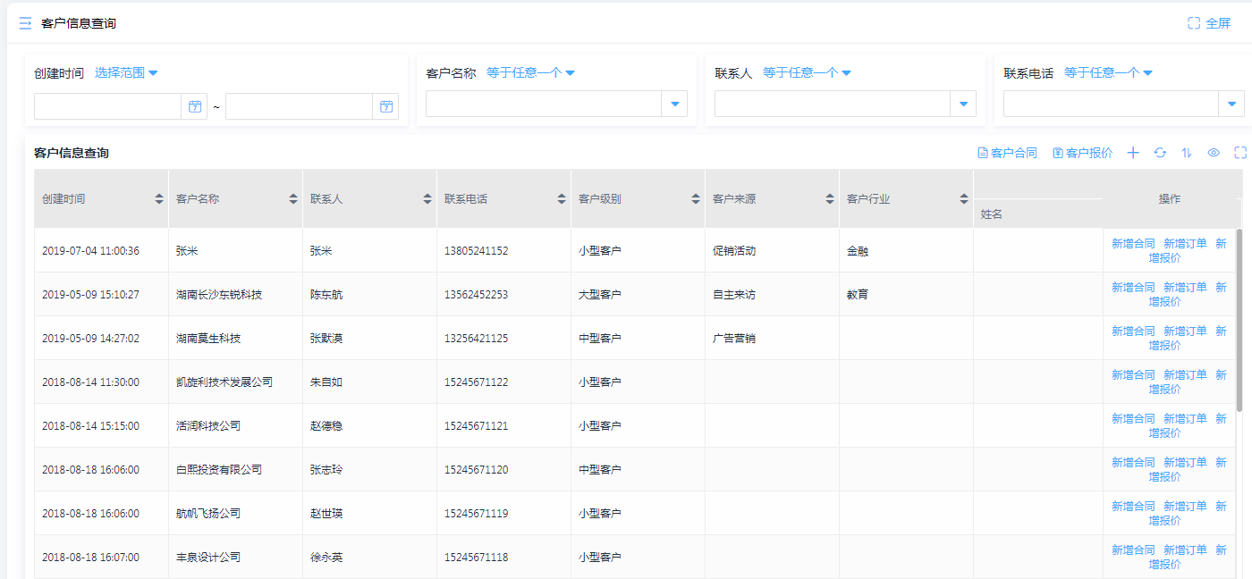1252x579 pixels.
Task: Click the start date input field
Action: [107, 106]
